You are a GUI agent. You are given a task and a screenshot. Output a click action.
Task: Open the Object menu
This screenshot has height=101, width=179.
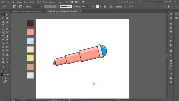[19, 2]
